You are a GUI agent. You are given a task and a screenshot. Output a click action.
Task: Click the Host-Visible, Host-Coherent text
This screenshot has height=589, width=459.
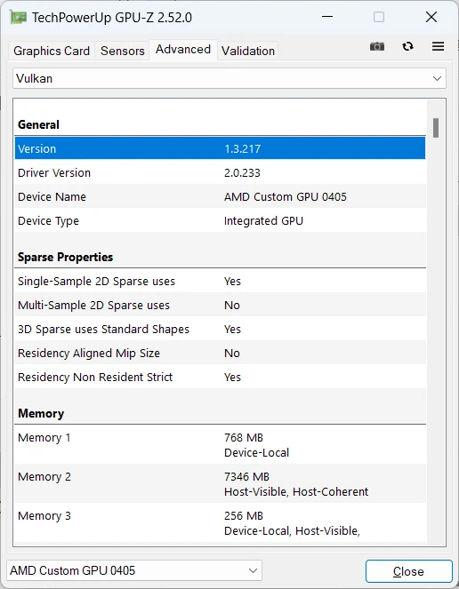coord(296,491)
